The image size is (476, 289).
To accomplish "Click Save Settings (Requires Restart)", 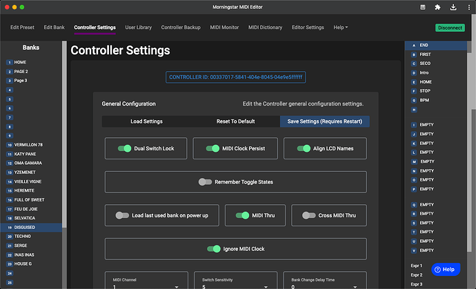I will click(324, 121).
